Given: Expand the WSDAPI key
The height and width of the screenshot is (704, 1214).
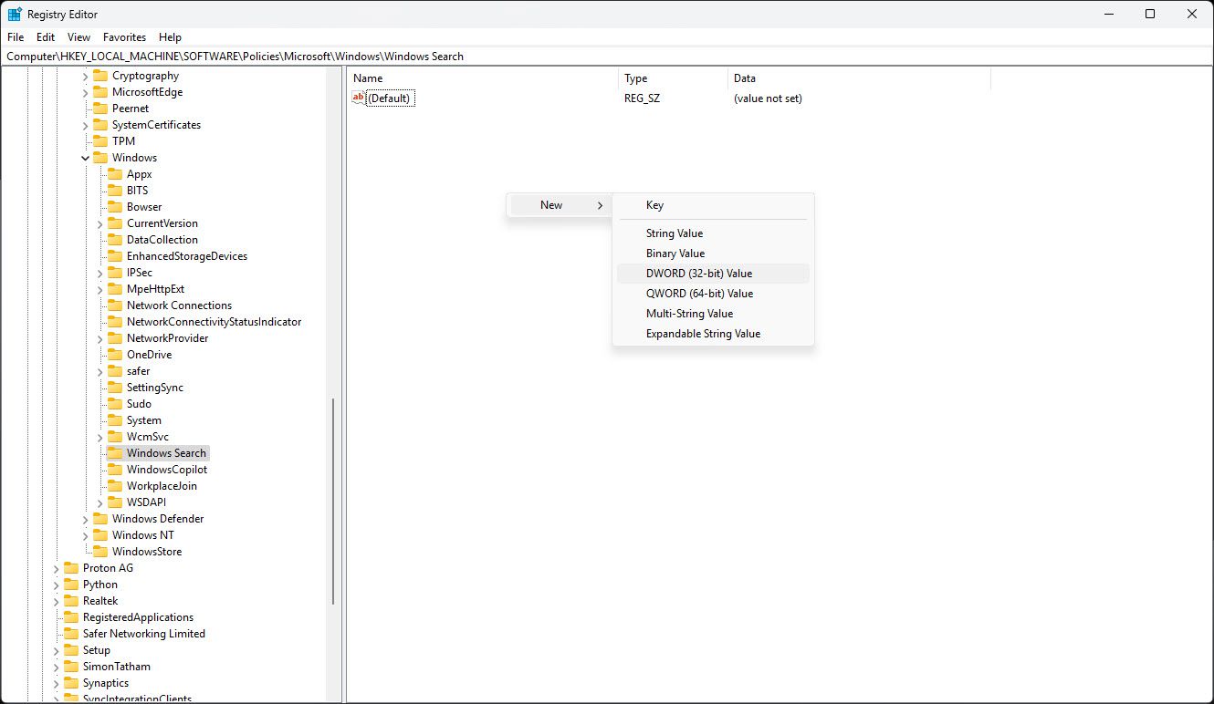Looking at the screenshot, I should point(100,502).
